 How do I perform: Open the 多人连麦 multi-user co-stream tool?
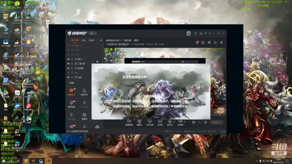tap(84, 104)
